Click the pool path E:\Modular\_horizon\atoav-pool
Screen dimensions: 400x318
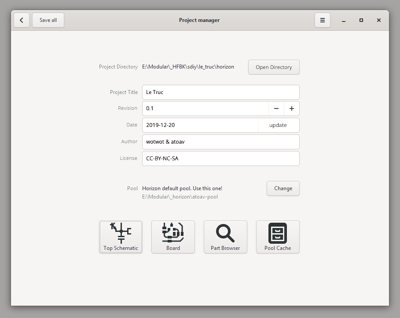[x=180, y=197]
